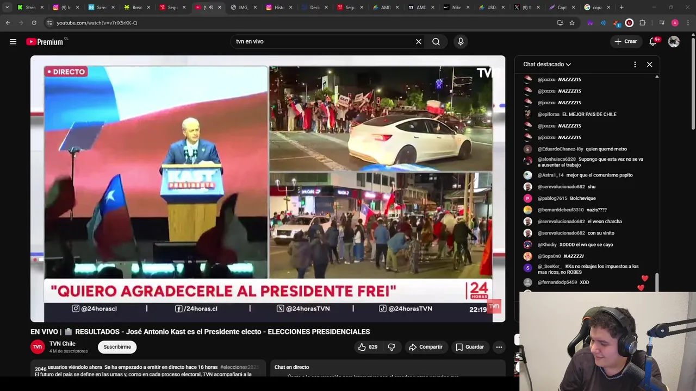The image size is (696, 391).
Task: View site information icon in address bar
Action: point(49,23)
